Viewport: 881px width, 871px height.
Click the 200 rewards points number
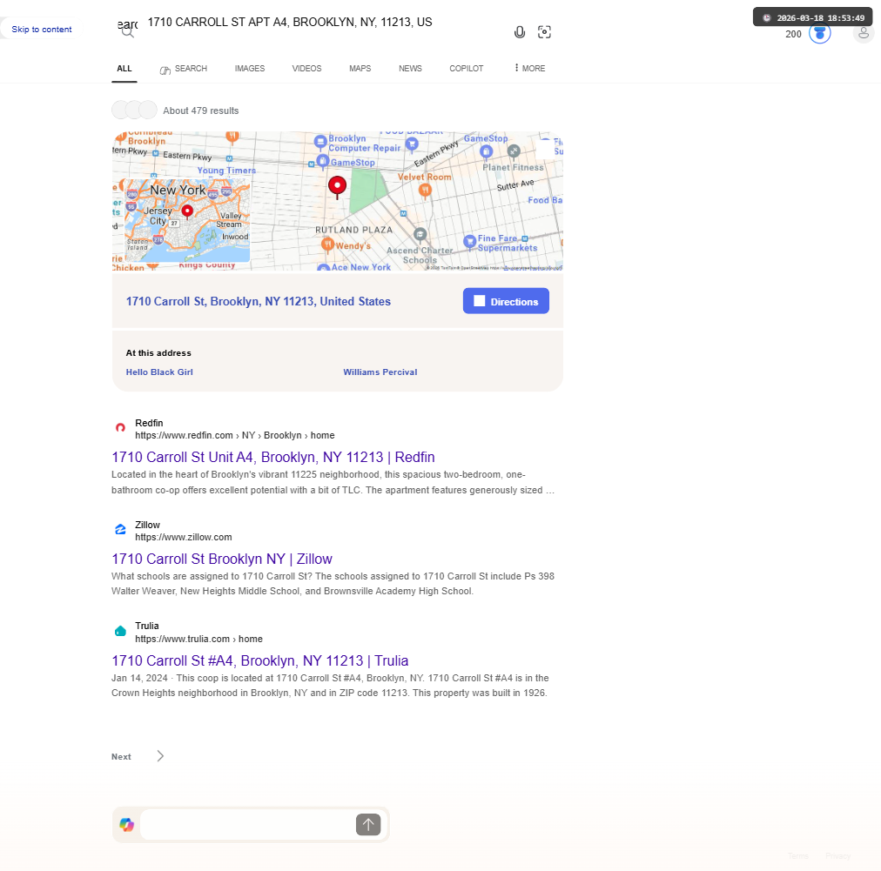pos(793,34)
